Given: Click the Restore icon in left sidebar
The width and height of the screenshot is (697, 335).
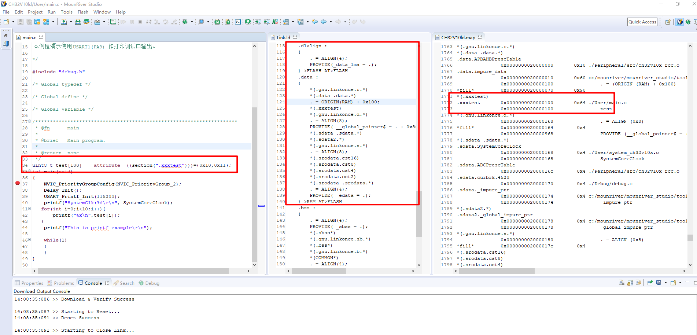Looking at the screenshot, I should [x=6, y=36].
